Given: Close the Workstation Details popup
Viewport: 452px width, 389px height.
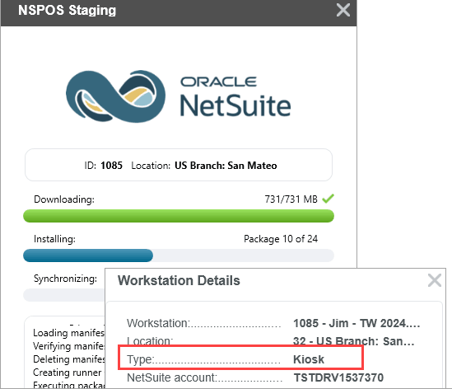Looking at the screenshot, I should tap(435, 280).
